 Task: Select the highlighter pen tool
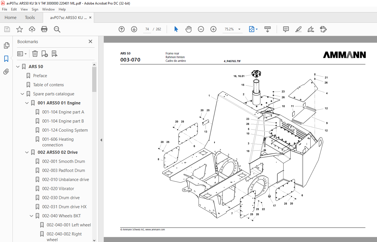pyautogui.click(x=298, y=29)
